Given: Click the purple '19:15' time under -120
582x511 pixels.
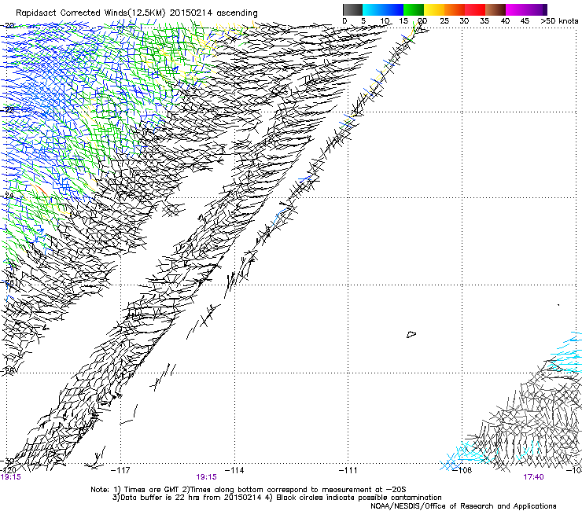Looking at the screenshot, I should coord(10,477).
